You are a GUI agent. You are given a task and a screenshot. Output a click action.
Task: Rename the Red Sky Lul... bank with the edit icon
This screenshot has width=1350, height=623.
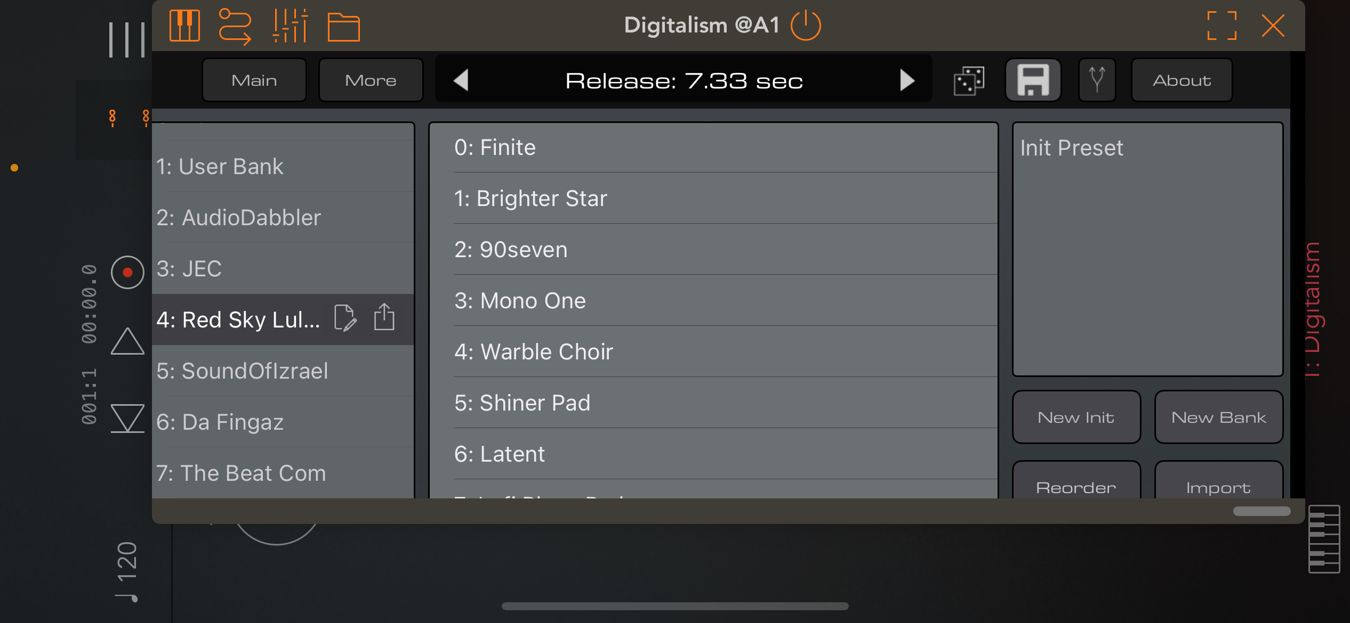(345, 318)
